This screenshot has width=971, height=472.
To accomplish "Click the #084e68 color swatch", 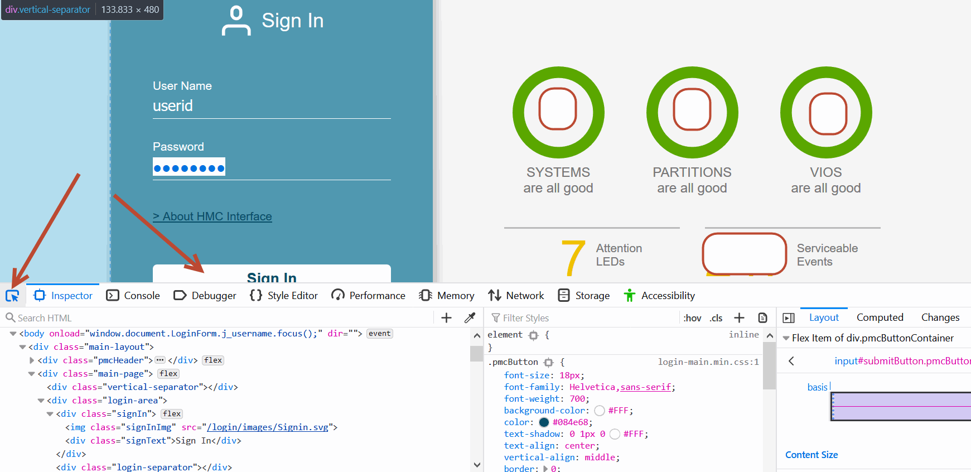I will point(544,422).
